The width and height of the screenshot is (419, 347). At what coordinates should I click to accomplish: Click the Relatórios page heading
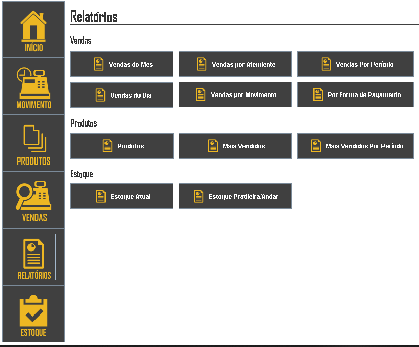94,17
